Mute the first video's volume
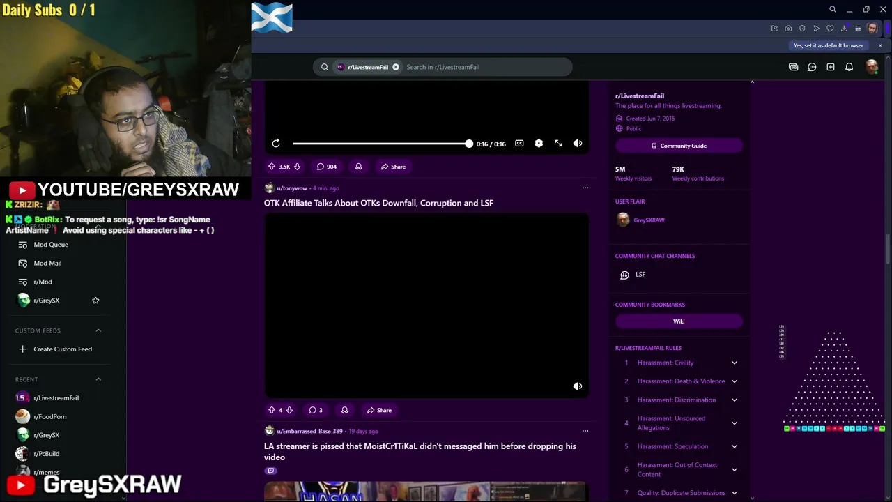 click(x=578, y=144)
